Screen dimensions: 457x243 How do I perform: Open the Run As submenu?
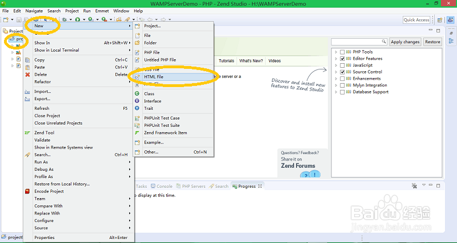tap(79, 162)
